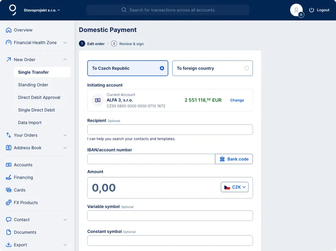Select the To Czech Republic option
This screenshot has height=251, width=336.
tap(127, 68)
